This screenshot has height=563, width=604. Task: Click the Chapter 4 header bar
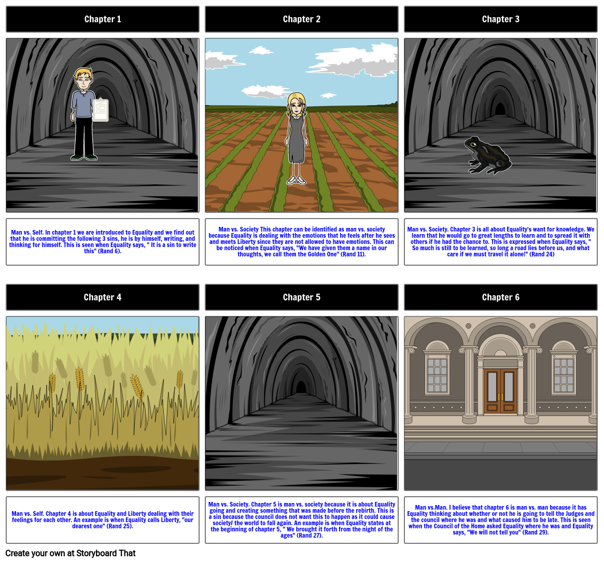[102, 297]
